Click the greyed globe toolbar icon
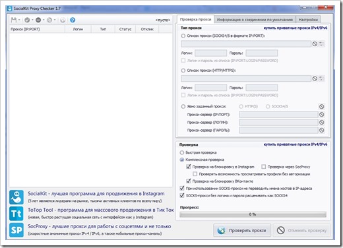 point(63,20)
